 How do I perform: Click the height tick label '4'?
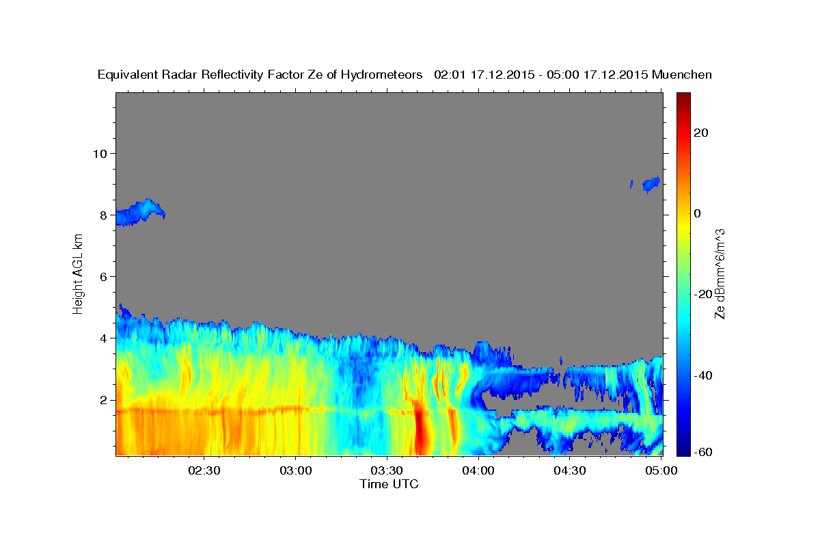pos(104,338)
